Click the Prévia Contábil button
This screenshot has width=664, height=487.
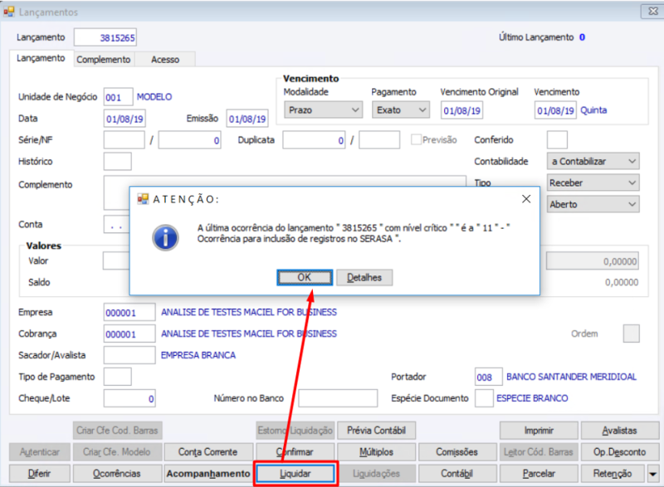[377, 431]
